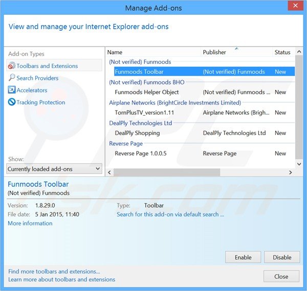Image resolution: width=307 pixels, height=291 pixels.
Task: Click the Search Providers magnifier icon
Action: point(12,78)
